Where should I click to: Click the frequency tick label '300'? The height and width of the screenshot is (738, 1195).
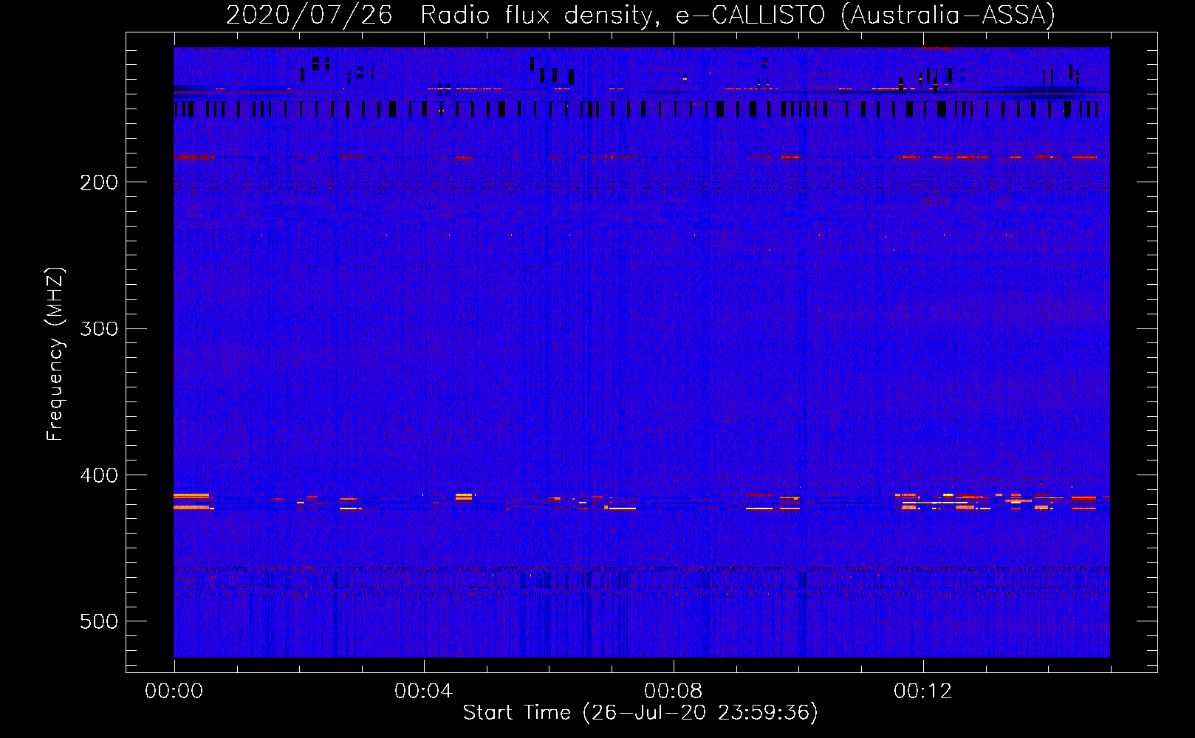(99, 328)
